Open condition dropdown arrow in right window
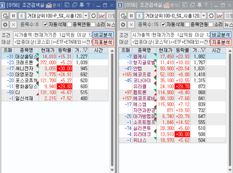233x173 pixels. pos(204,16)
